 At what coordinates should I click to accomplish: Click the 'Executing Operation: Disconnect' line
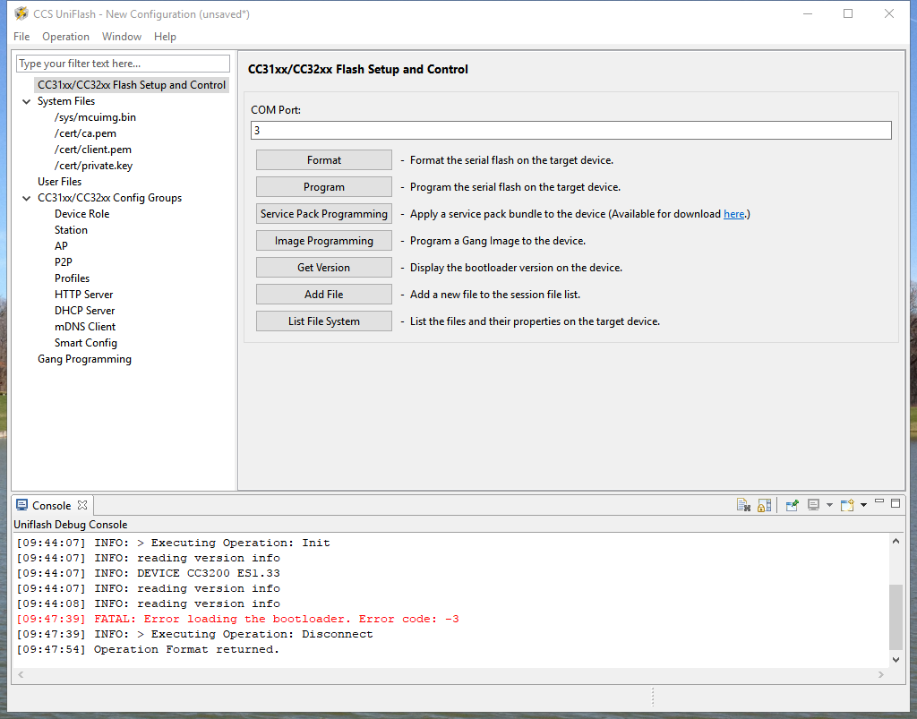point(194,634)
